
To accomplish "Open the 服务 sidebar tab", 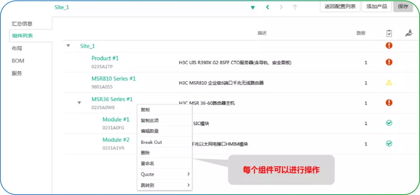I will tap(16, 73).
